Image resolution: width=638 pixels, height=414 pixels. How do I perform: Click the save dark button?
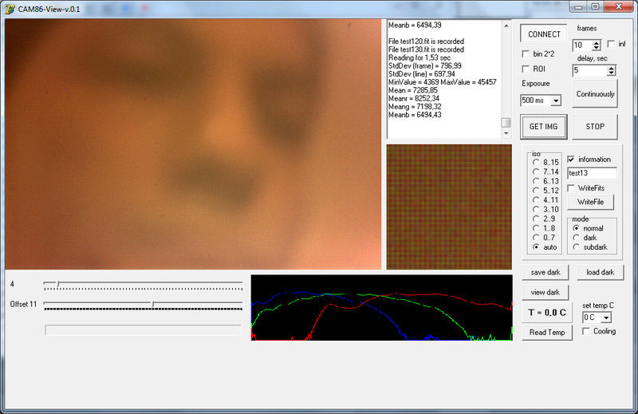coord(545,272)
